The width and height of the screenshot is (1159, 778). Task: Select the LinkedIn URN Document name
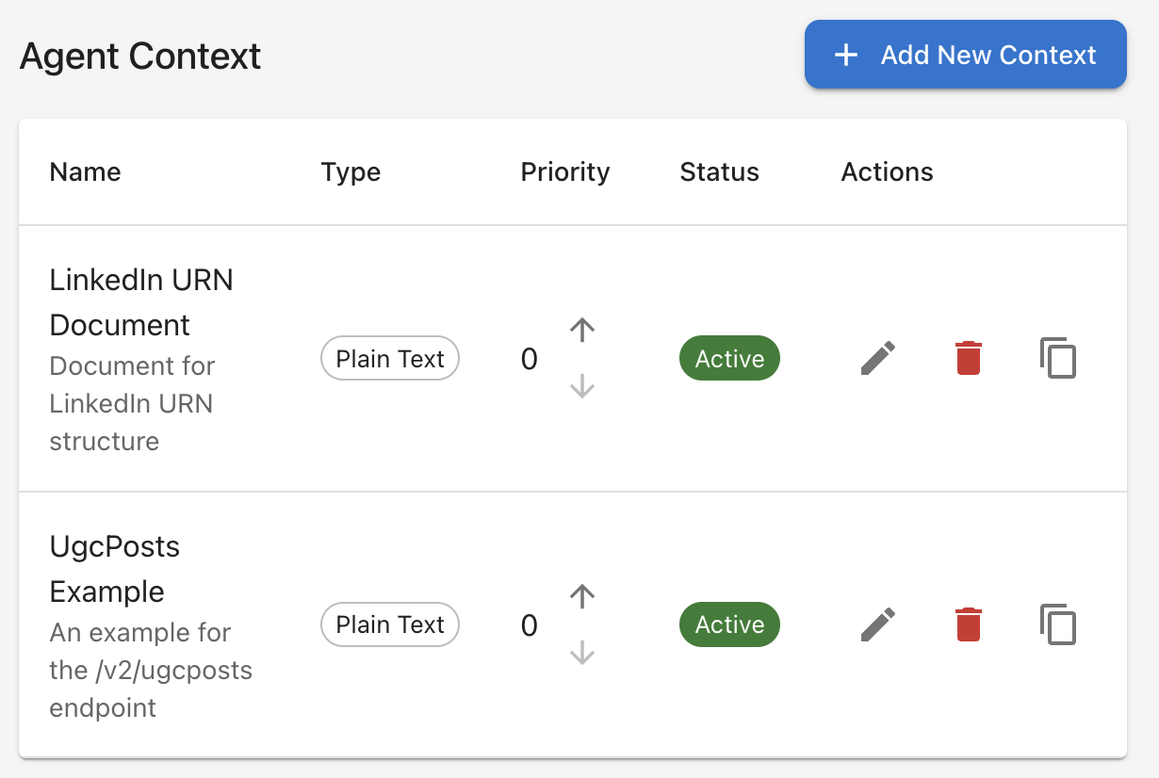[141, 302]
